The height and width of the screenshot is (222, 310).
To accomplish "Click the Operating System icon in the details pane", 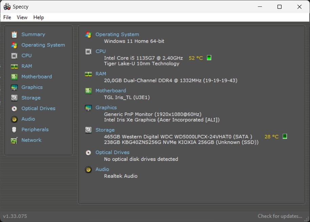I will tap(88, 34).
